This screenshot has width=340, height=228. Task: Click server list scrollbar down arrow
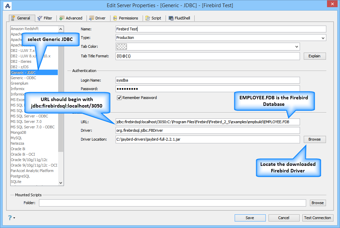pyautogui.click(x=61, y=183)
